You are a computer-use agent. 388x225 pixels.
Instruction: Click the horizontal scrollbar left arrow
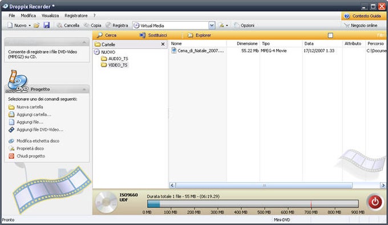(172, 185)
